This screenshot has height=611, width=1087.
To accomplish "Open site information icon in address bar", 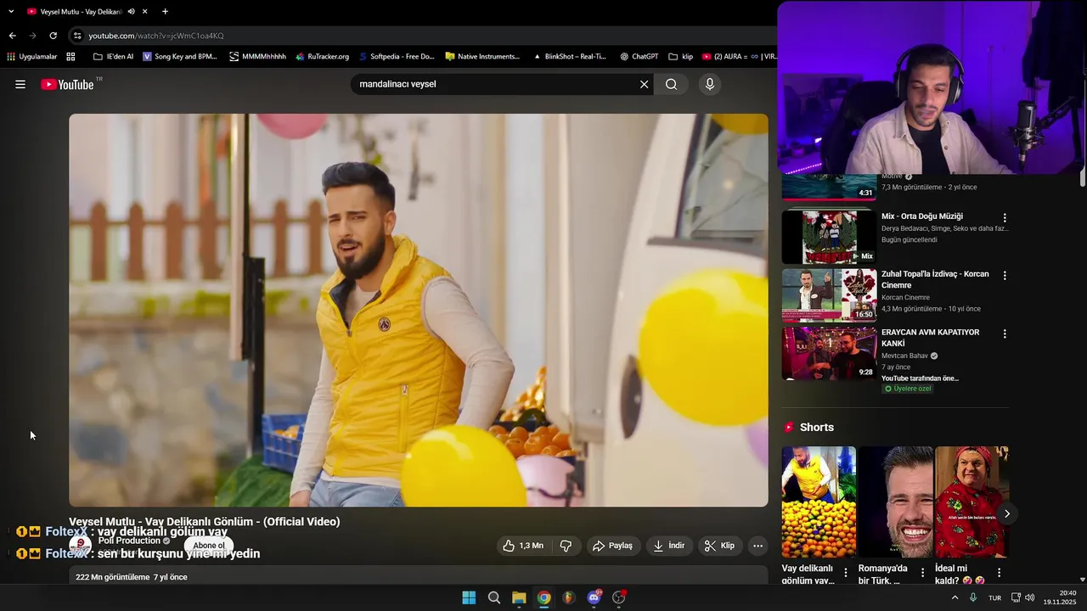I will point(77,36).
